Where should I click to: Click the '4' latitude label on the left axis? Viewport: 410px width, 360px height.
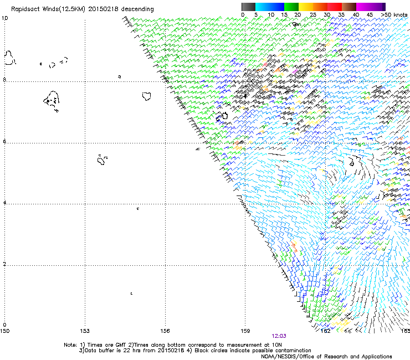[4, 203]
